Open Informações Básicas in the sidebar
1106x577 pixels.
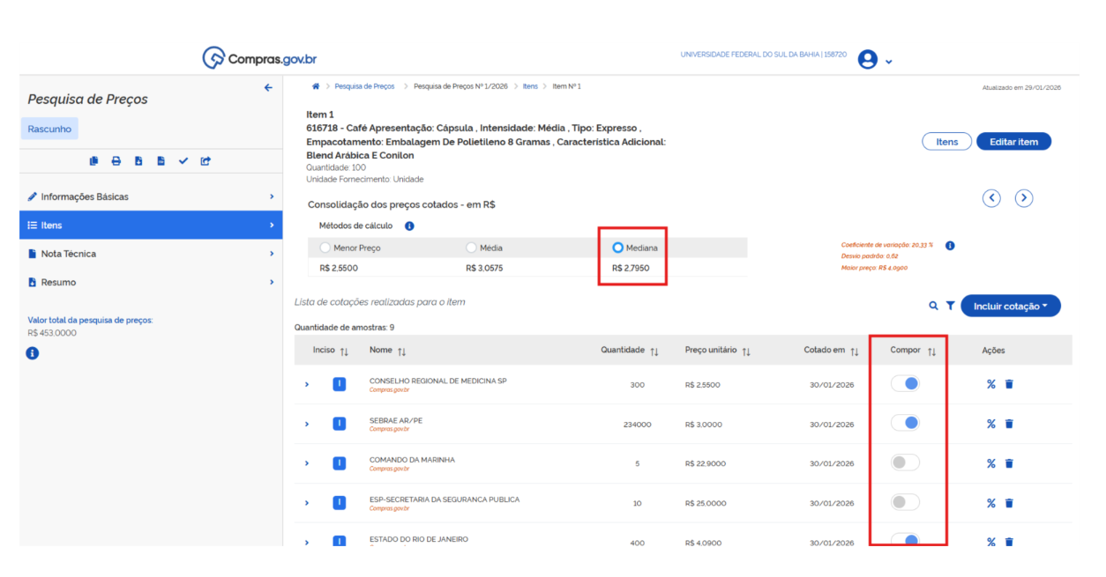click(84, 196)
